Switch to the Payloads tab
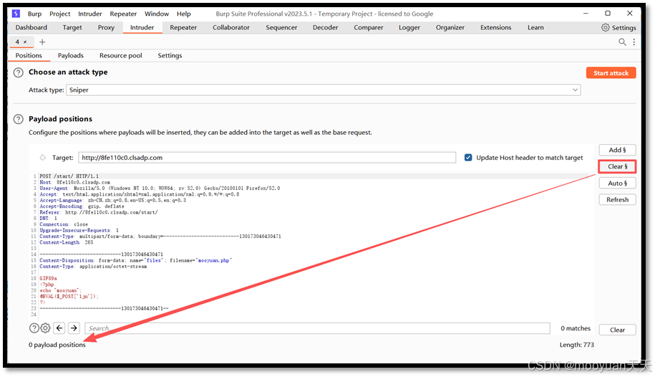 [x=71, y=56]
